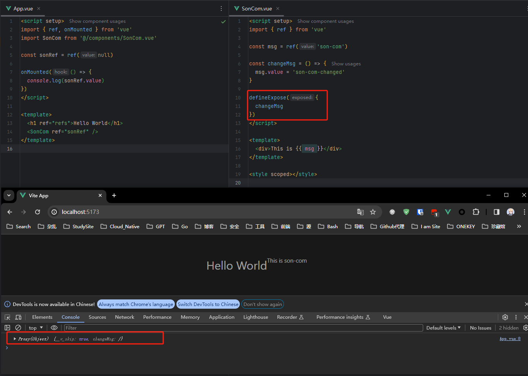Activate the inspect element picker
The width and height of the screenshot is (528, 376).
click(7, 317)
